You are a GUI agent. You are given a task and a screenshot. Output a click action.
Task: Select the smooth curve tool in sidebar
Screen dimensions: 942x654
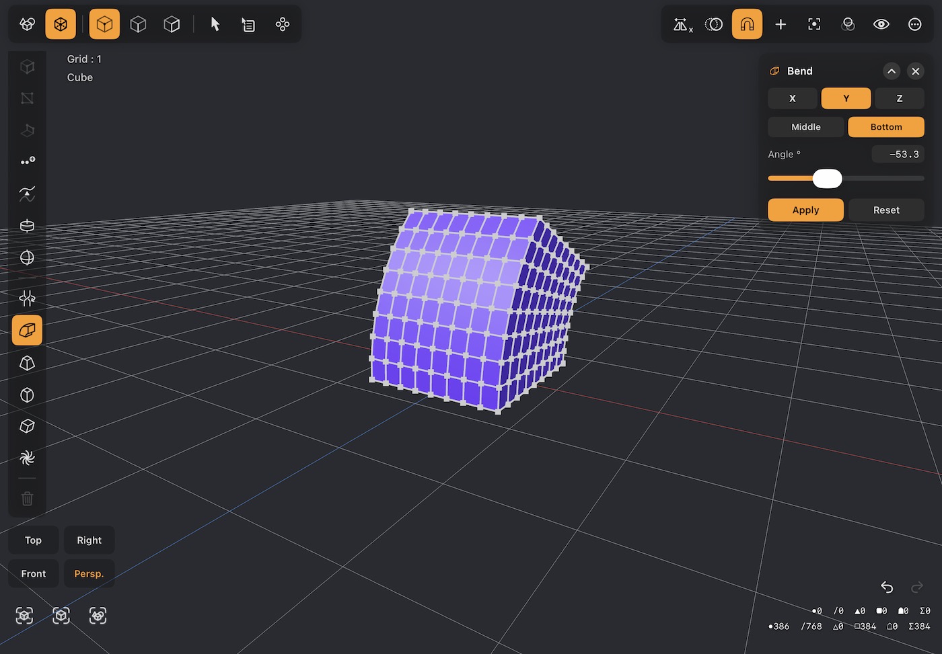click(x=28, y=194)
